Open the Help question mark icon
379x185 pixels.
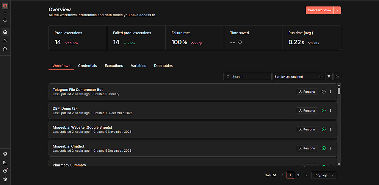click(5, 171)
